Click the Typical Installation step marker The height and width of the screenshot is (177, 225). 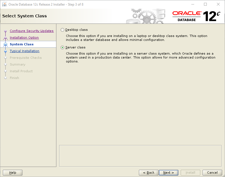pyautogui.click(x=5, y=51)
